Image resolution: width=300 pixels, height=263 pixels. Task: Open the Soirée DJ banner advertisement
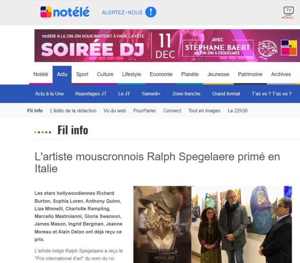[167, 46]
